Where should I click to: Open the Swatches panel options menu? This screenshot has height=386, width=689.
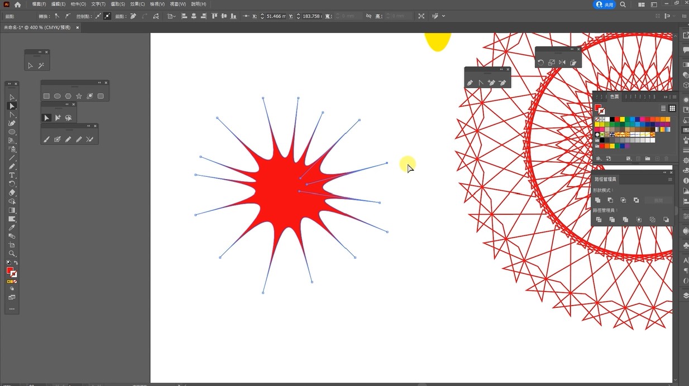[x=674, y=96]
